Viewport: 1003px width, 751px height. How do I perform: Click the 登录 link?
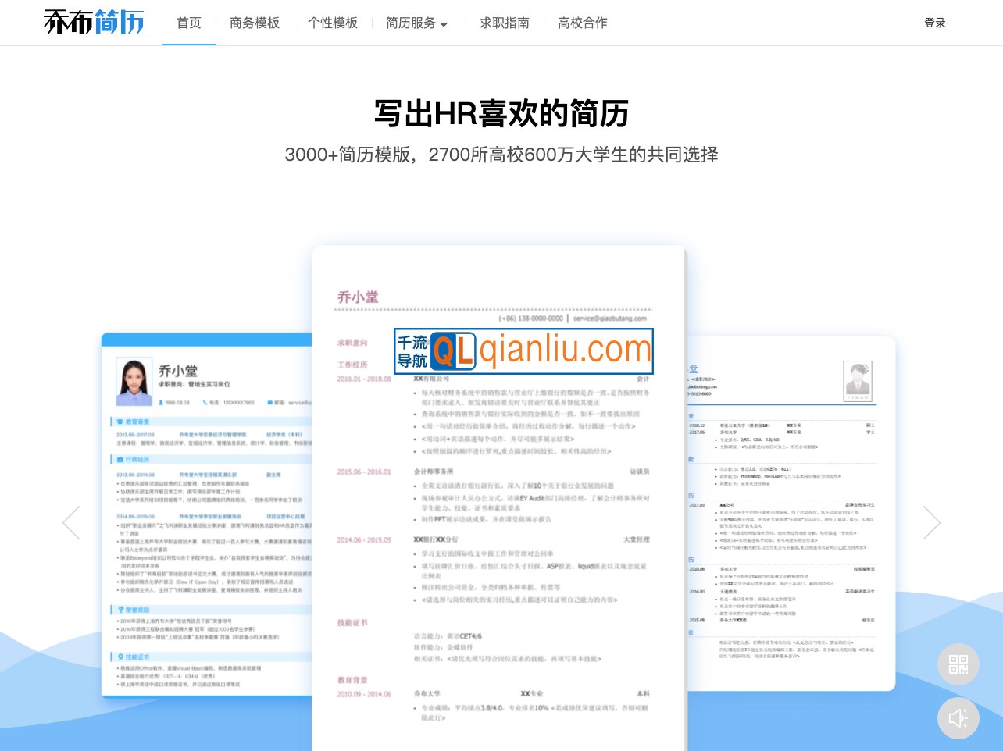[x=934, y=23]
